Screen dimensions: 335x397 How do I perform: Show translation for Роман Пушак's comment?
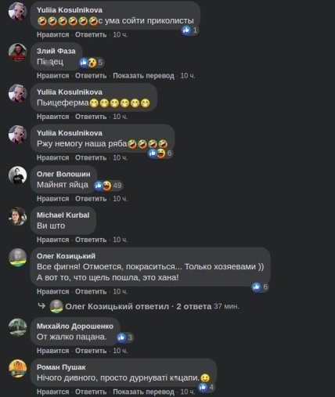[x=143, y=392]
